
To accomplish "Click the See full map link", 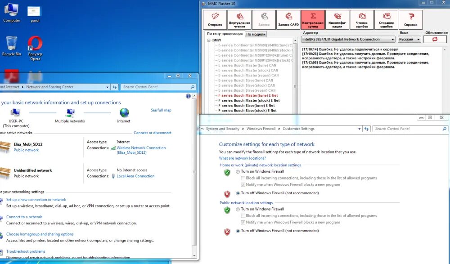I will pyautogui.click(x=161, y=110).
